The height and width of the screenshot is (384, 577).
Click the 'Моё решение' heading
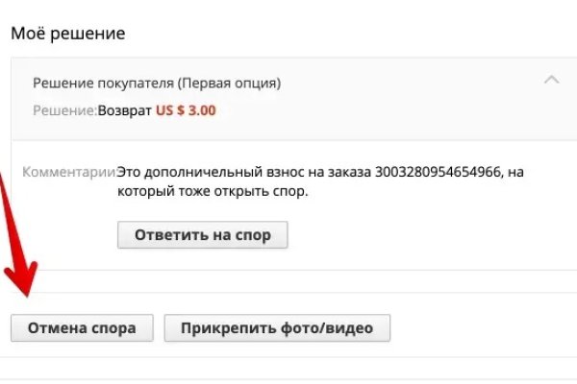[x=67, y=34]
